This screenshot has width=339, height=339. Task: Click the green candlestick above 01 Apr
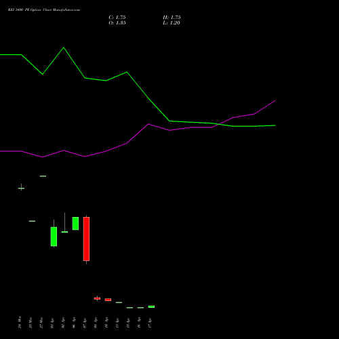pyautogui.click(x=54, y=237)
